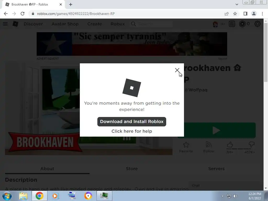Screen dimensions: 268x201
Task: Reload the Brookhaven page
Action: (x=23, y=14)
